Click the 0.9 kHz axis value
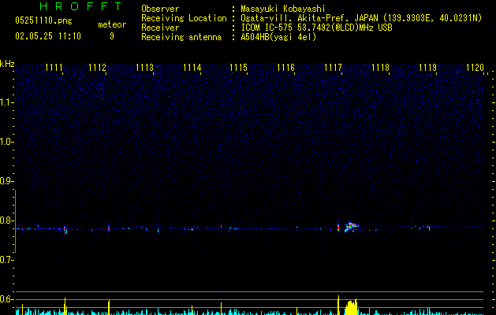Image resolution: width=496 pixels, height=315 pixels. click(x=6, y=181)
